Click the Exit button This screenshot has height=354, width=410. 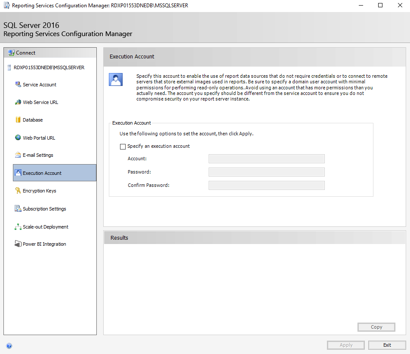point(387,345)
